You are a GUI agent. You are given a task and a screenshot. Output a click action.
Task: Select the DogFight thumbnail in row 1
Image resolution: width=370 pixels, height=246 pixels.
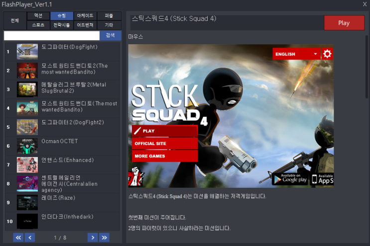point(27,52)
